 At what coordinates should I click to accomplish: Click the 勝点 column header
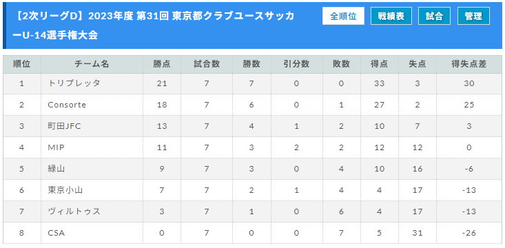(162, 64)
